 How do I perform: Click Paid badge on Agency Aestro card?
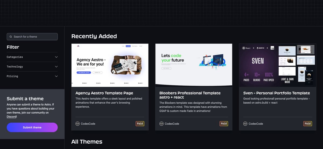point(140,124)
